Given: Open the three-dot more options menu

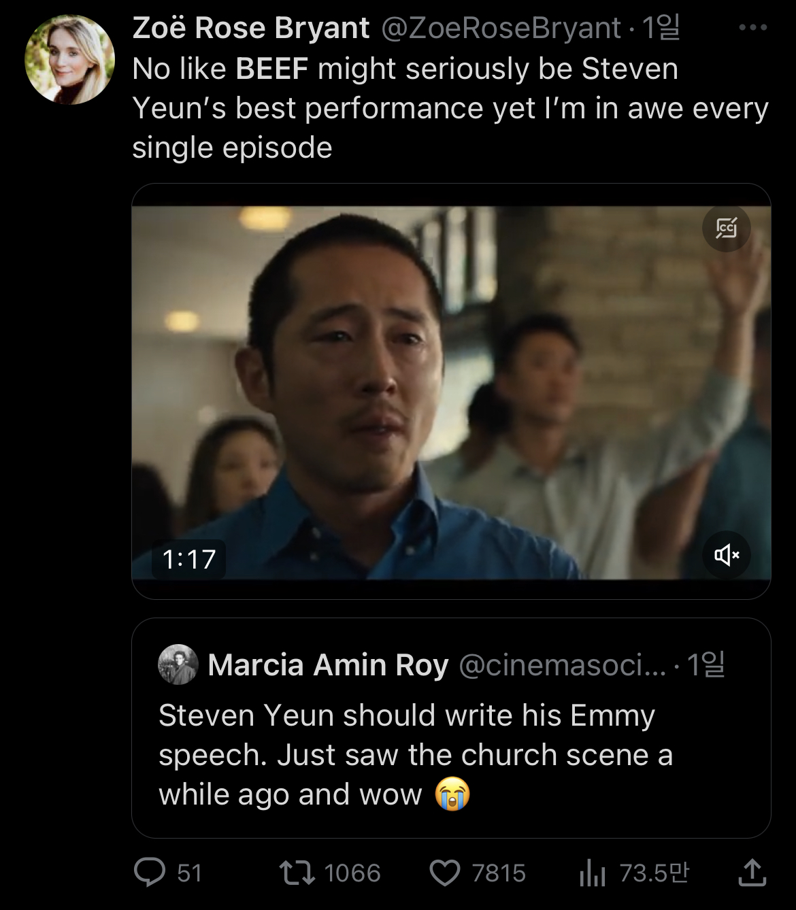Looking at the screenshot, I should tap(752, 28).
